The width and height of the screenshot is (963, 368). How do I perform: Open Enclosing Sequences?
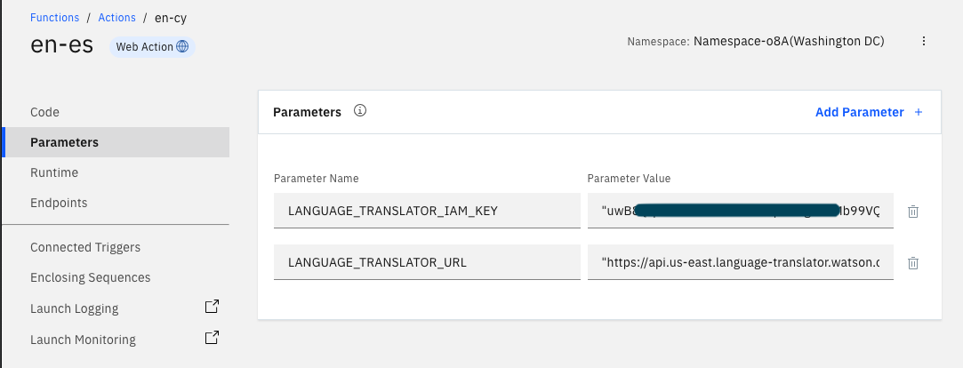(90, 277)
